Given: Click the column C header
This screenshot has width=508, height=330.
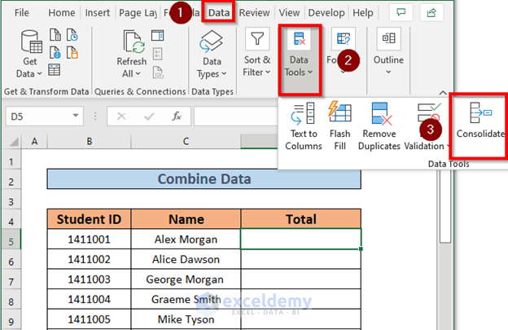Looking at the screenshot, I should pyautogui.click(x=186, y=142).
